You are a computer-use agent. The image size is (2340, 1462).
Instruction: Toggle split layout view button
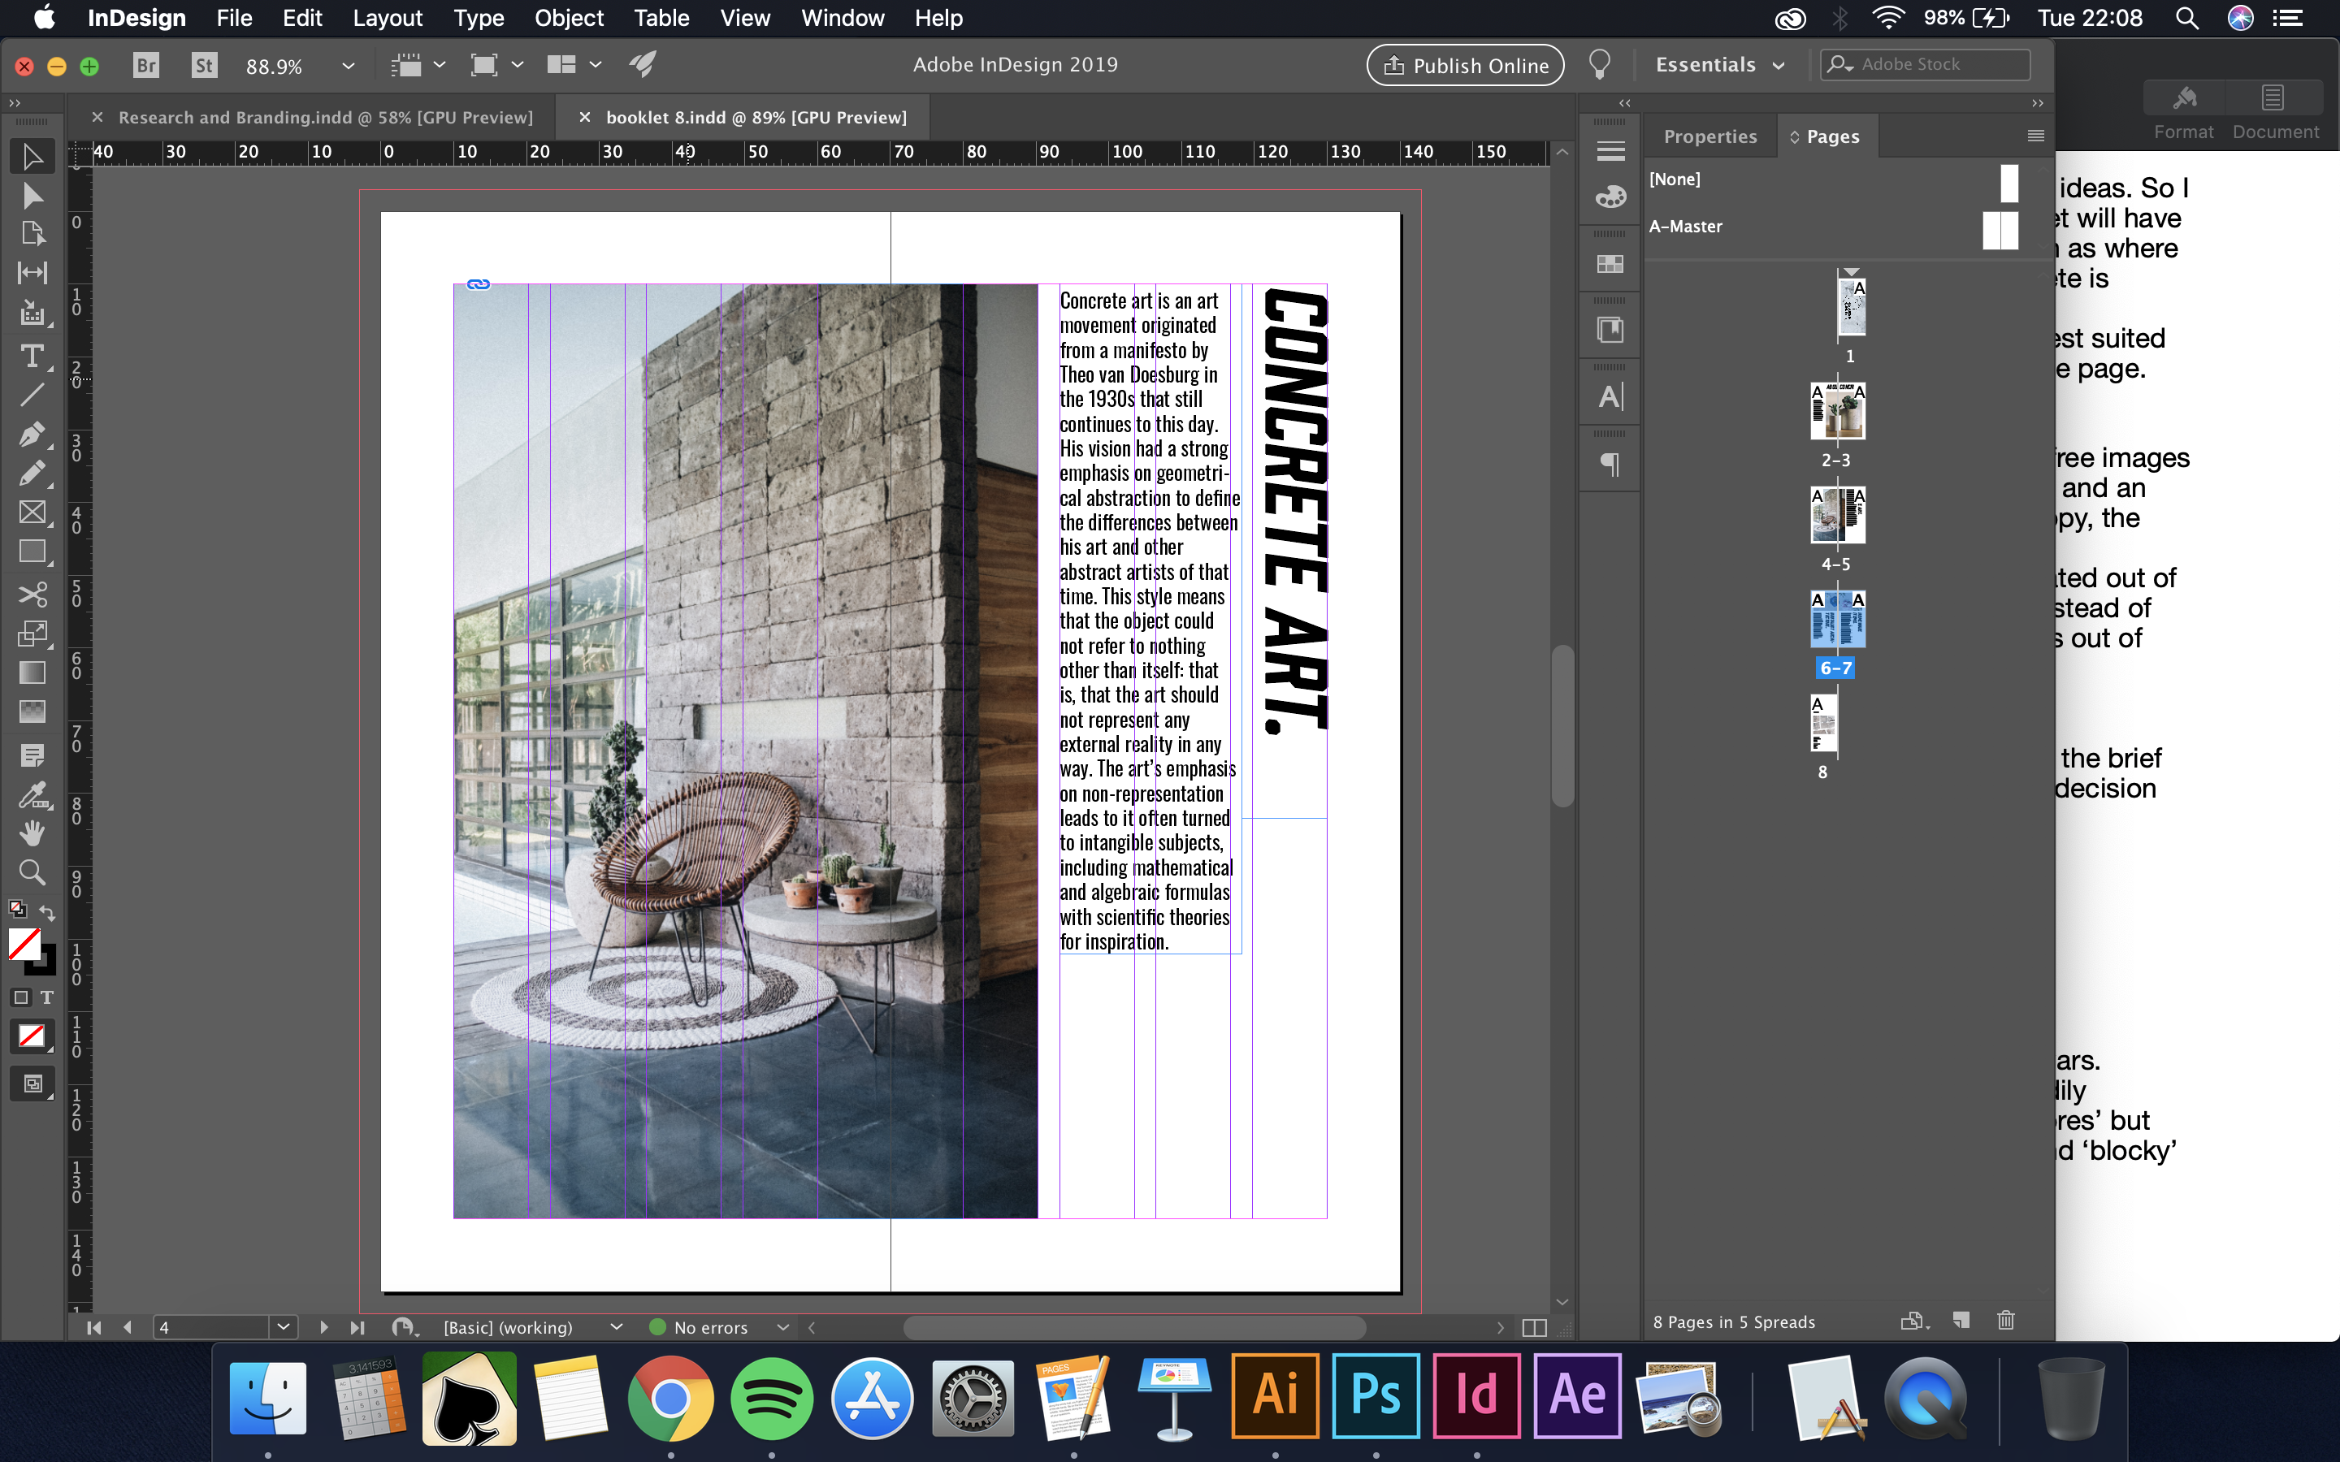click(1533, 1328)
